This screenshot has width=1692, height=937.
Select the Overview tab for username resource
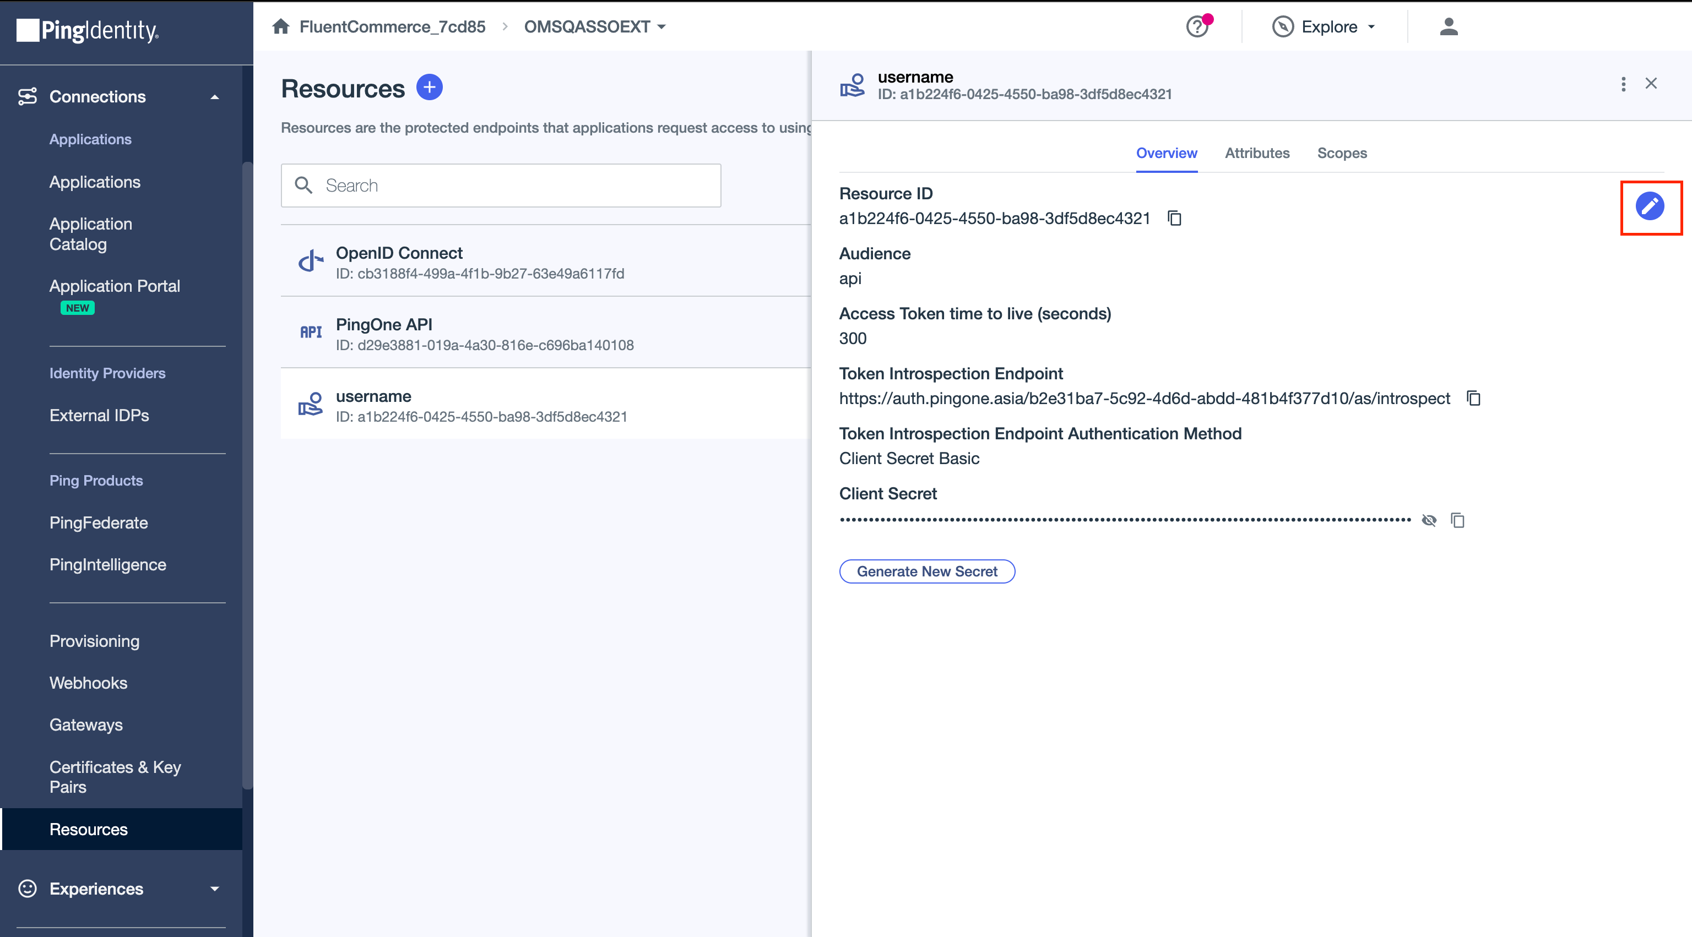pyautogui.click(x=1165, y=152)
